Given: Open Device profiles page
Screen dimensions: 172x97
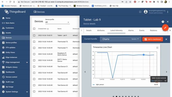Looking at the screenshot, I should tap(15, 43).
